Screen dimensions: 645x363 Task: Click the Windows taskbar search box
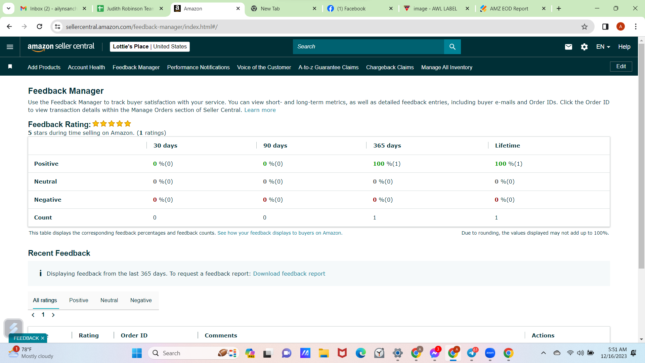click(x=193, y=353)
